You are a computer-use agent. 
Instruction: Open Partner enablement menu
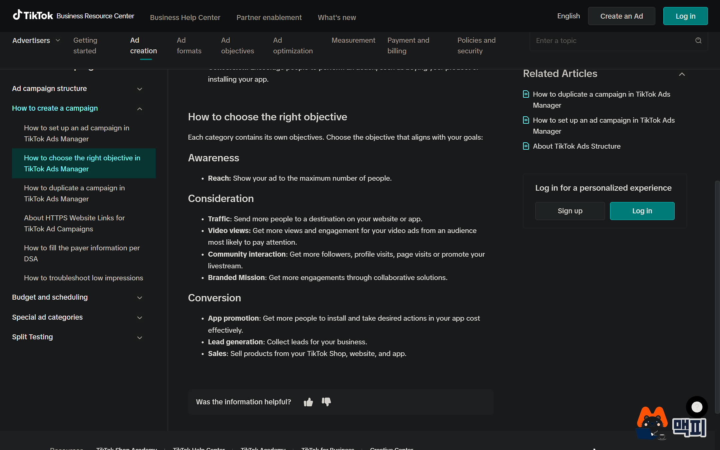click(269, 17)
